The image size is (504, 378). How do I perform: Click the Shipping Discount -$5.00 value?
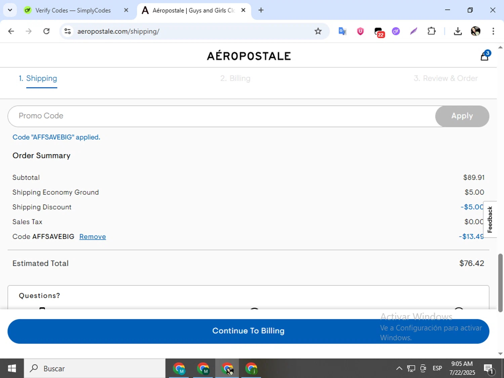pyautogui.click(x=472, y=207)
